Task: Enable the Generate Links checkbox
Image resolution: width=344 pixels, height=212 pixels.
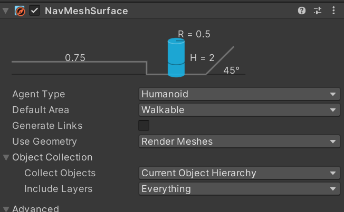Action: tap(144, 126)
